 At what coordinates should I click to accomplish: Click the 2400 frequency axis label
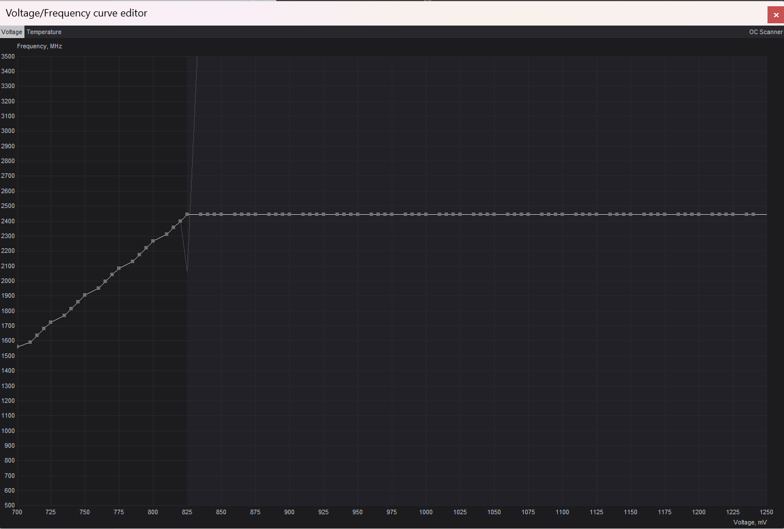click(x=8, y=221)
